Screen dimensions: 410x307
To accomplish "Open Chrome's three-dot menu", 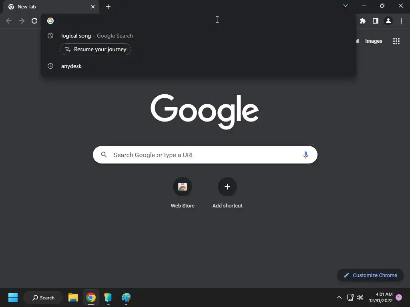I will (401, 21).
